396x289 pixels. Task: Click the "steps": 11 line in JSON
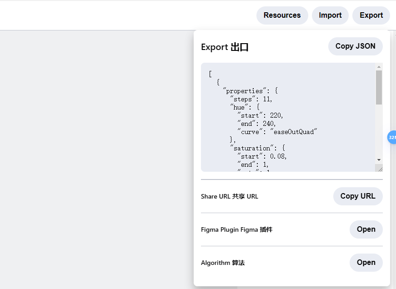[x=251, y=99]
